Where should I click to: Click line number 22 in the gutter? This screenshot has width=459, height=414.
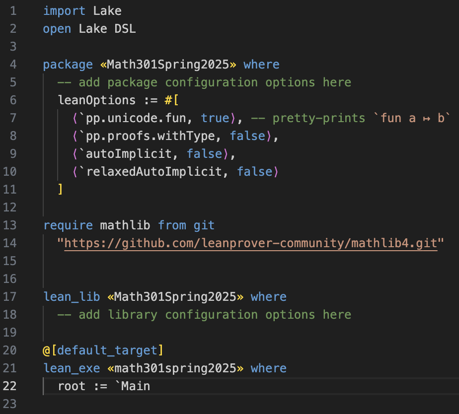9,386
